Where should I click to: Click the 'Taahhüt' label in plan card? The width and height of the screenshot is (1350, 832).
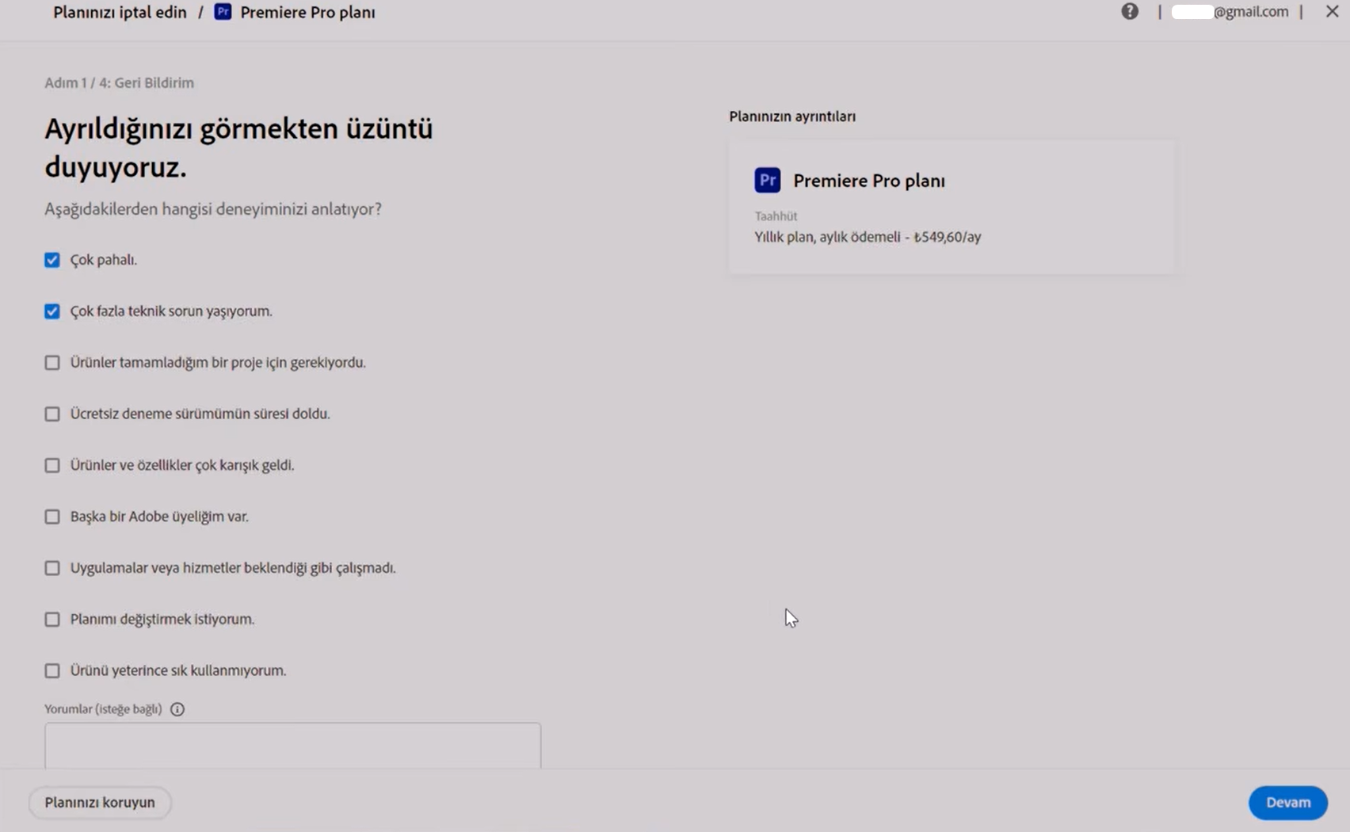click(x=776, y=216)
